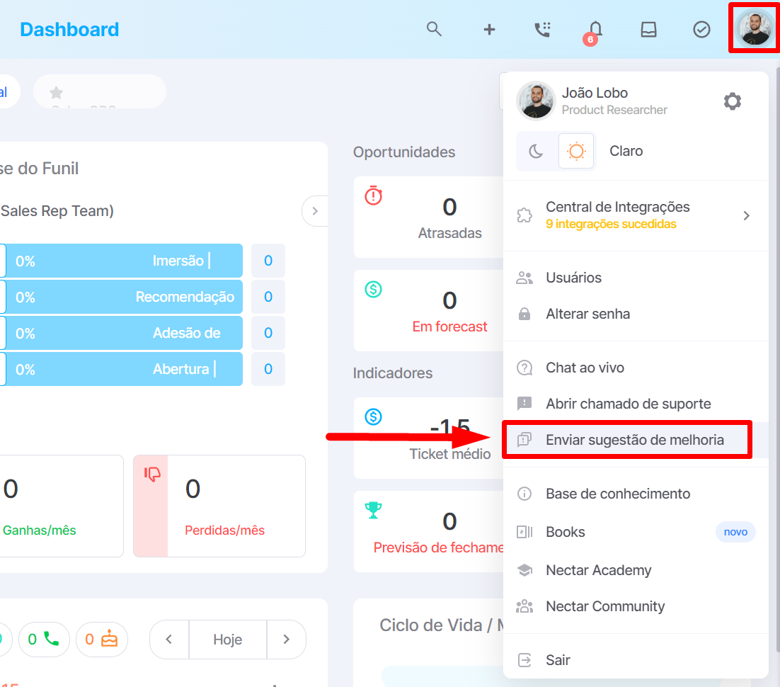Open settings gear next to João Lobo
Viewport: 780px width, 687px height.
point(733,101)
